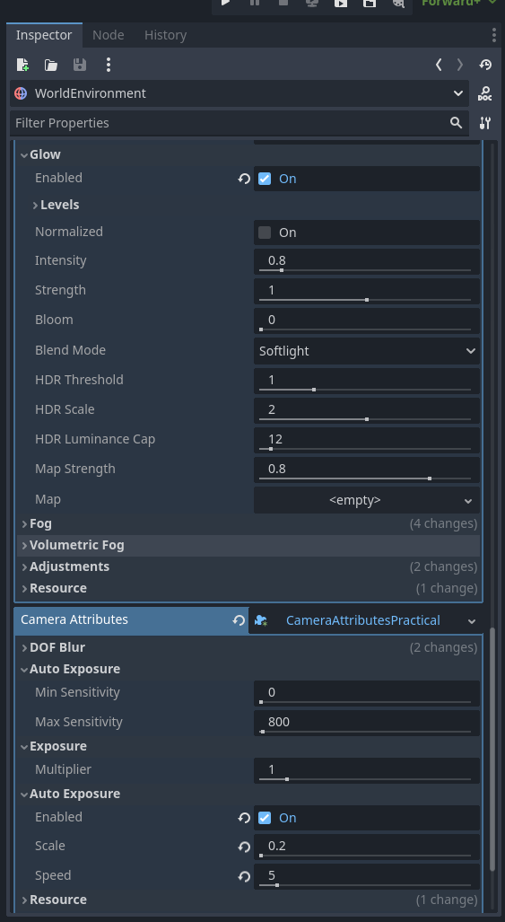
Task: Load an existing resource via folder icon
Action: 51,65
